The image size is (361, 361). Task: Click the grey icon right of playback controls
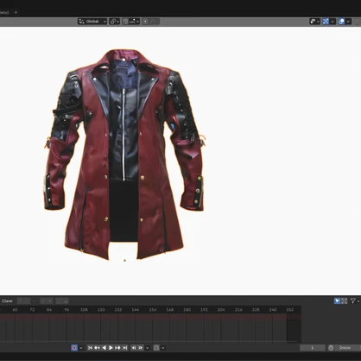pos(156,348)
